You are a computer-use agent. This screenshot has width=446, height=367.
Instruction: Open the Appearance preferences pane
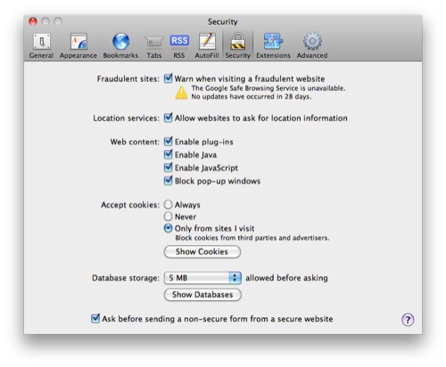[x=78, y=45]
